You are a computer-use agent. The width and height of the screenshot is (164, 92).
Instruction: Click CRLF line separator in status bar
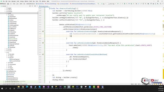[x=136, y=84]
